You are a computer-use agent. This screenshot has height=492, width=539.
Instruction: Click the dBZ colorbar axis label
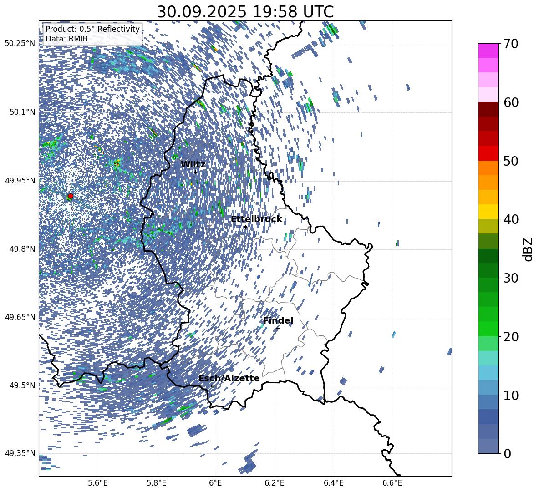tap(528, 249)
